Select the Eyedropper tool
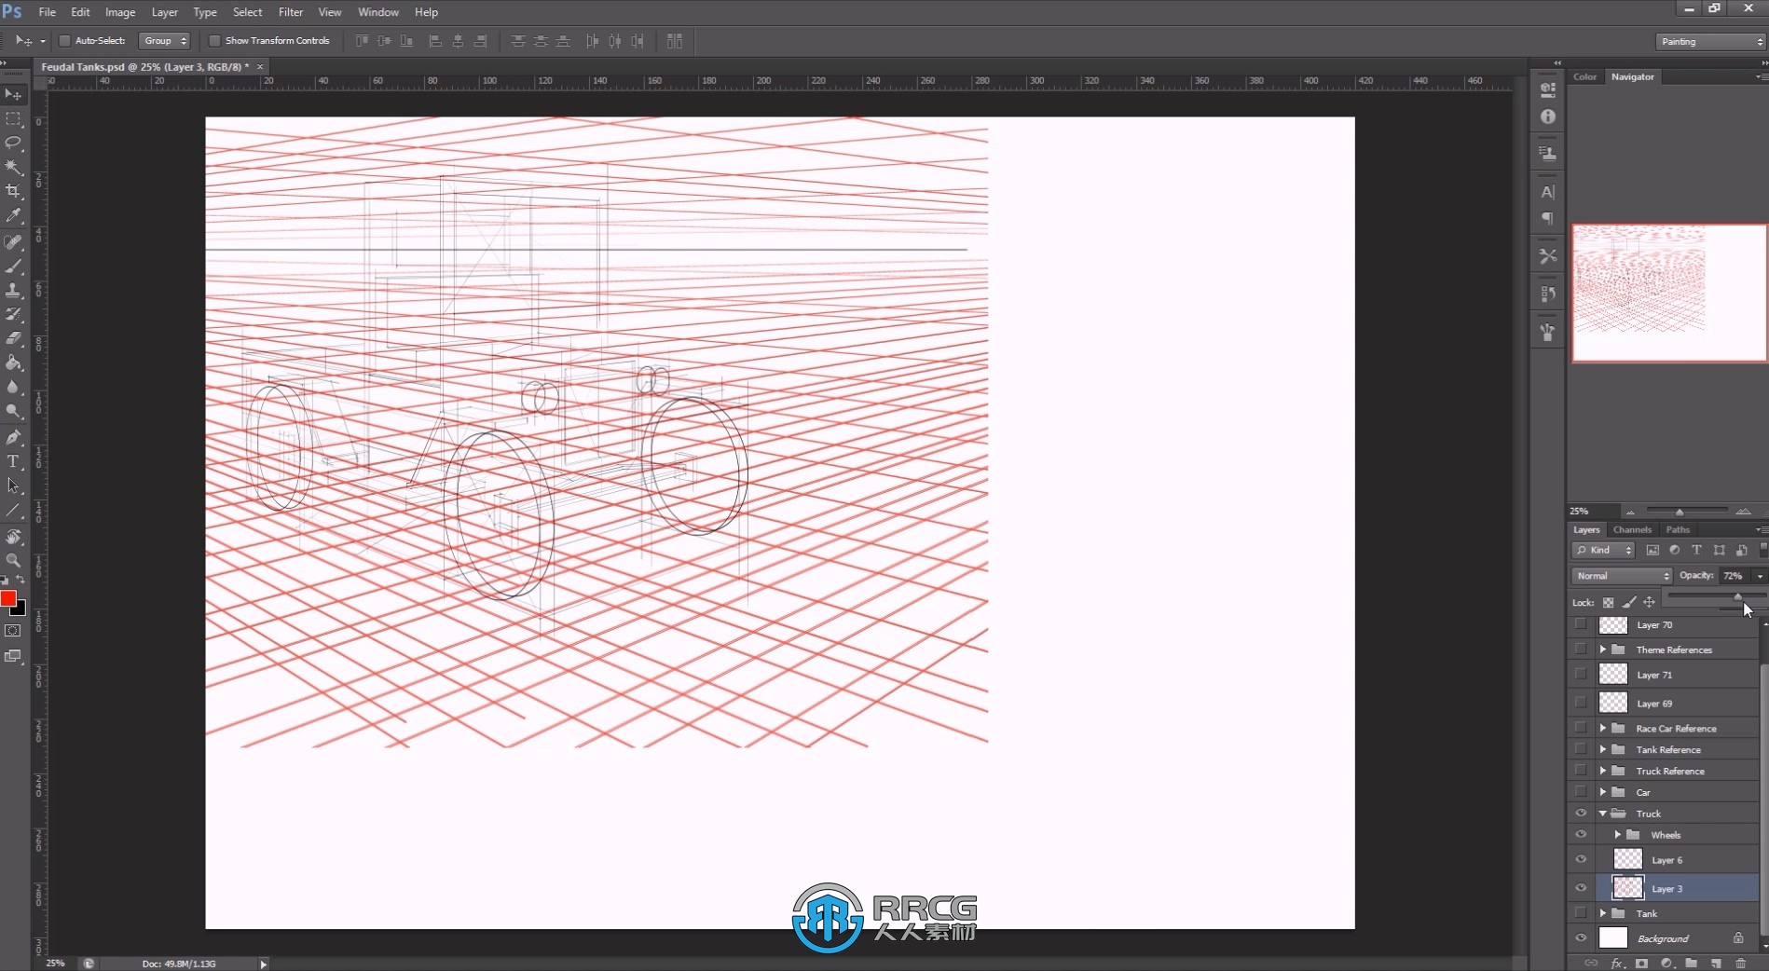The width and height of the screenshot is (1769, 971). tap(13, 215)
